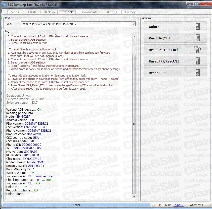Click the IMEI value 990005849073805
212x209 pixels.
click(x=27, y=148)
